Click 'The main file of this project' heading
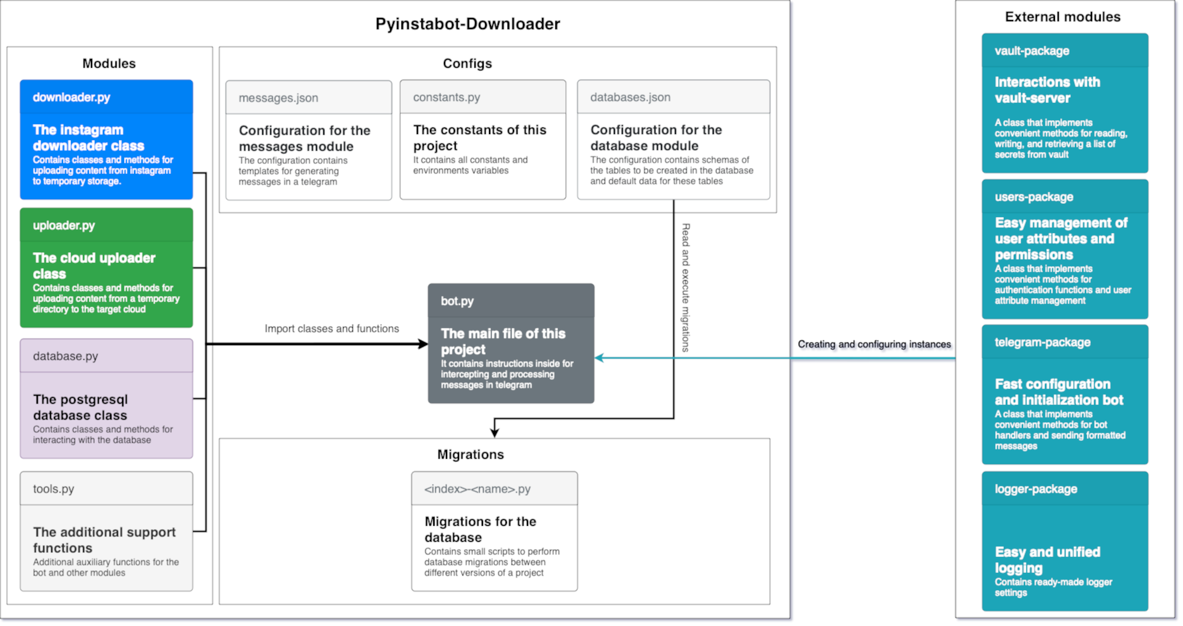This screenshot has width=1183, height=626. click(503, 341)
